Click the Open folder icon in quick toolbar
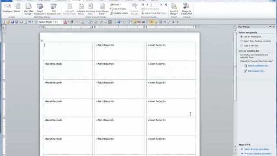Image resolution: width=277 pixels, height=156 pixels. (x=8, y=22)
